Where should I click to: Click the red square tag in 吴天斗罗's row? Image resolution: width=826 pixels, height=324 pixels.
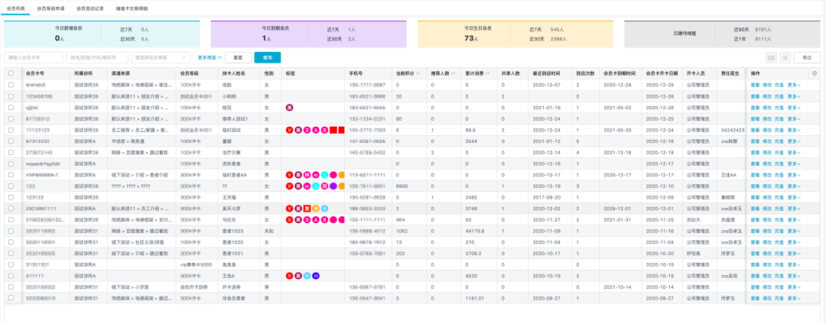307,209
